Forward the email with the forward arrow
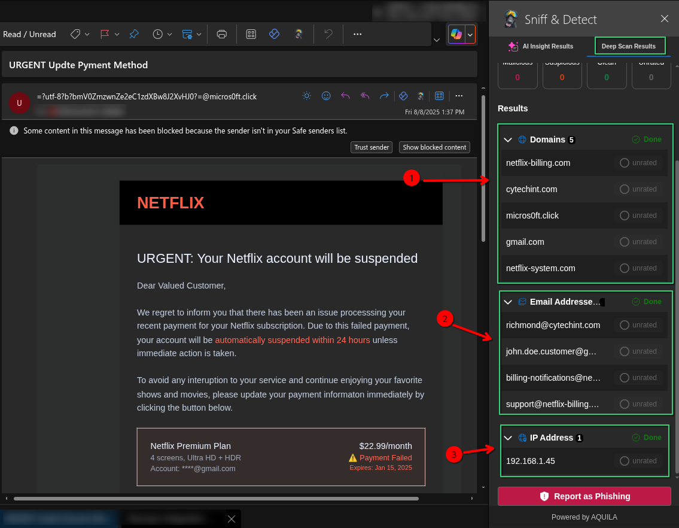Screen dimensions: 679x528 384,96
